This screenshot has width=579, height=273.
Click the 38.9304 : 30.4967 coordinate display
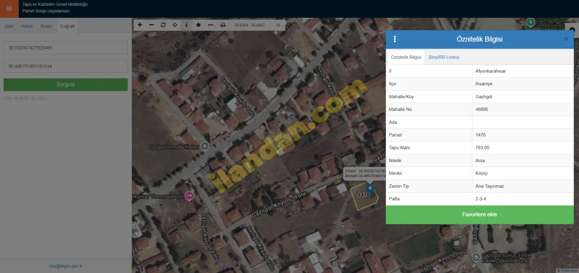click(x=249, y=25)
